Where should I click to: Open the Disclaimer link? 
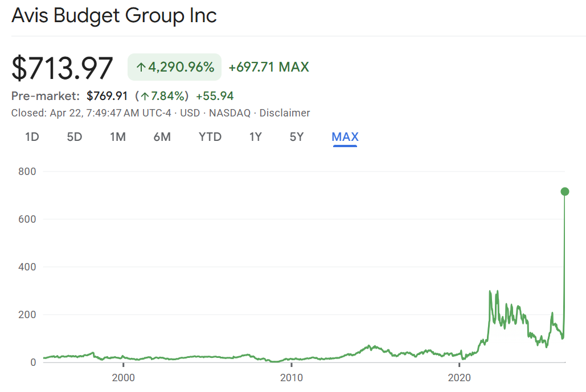[x=285, y=113]
